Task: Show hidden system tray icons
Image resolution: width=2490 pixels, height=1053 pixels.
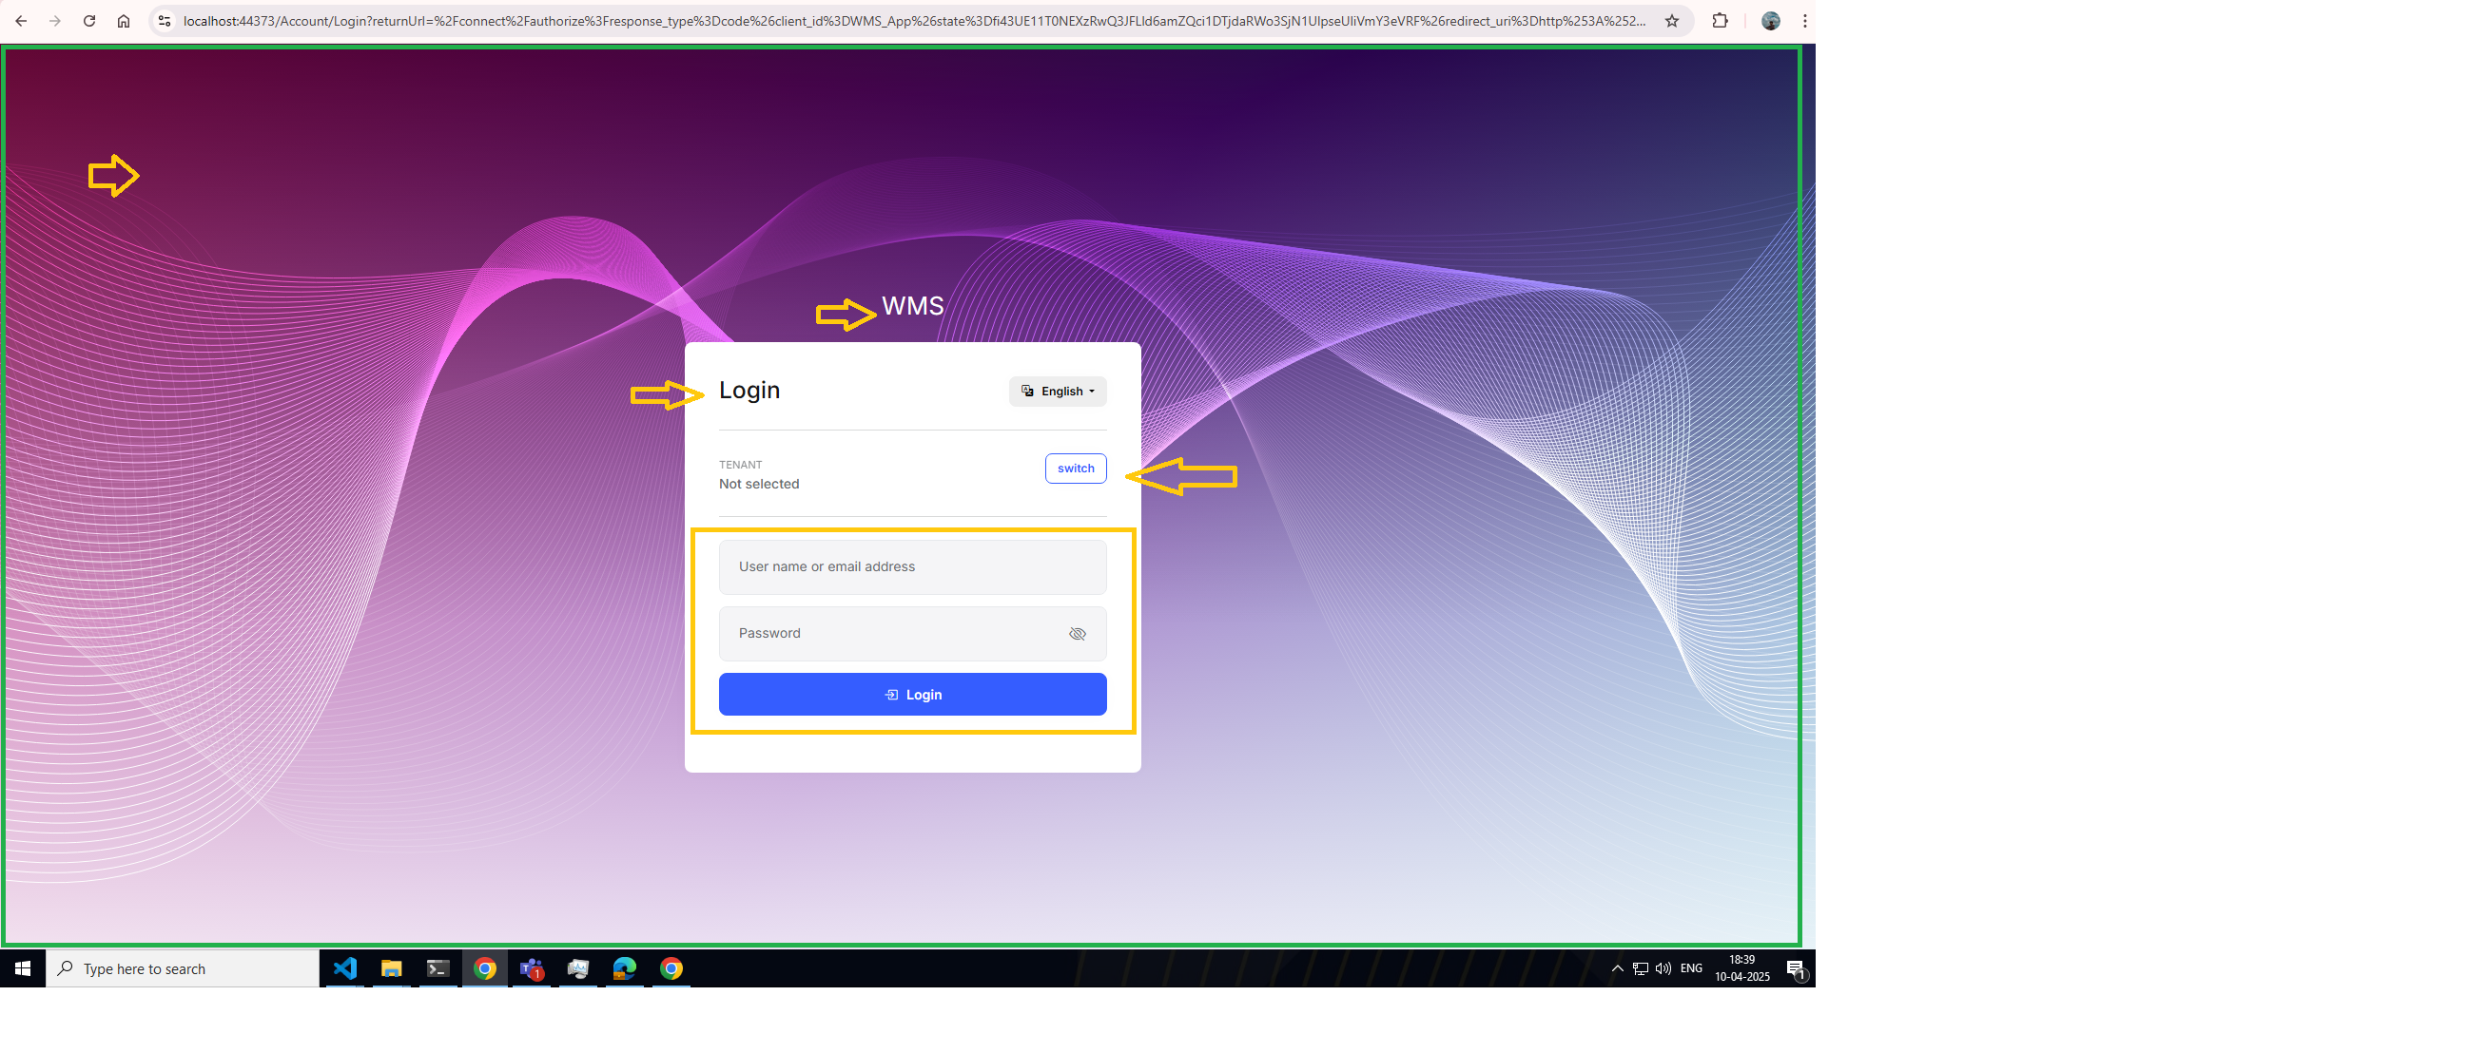Action: (1616, 968)
